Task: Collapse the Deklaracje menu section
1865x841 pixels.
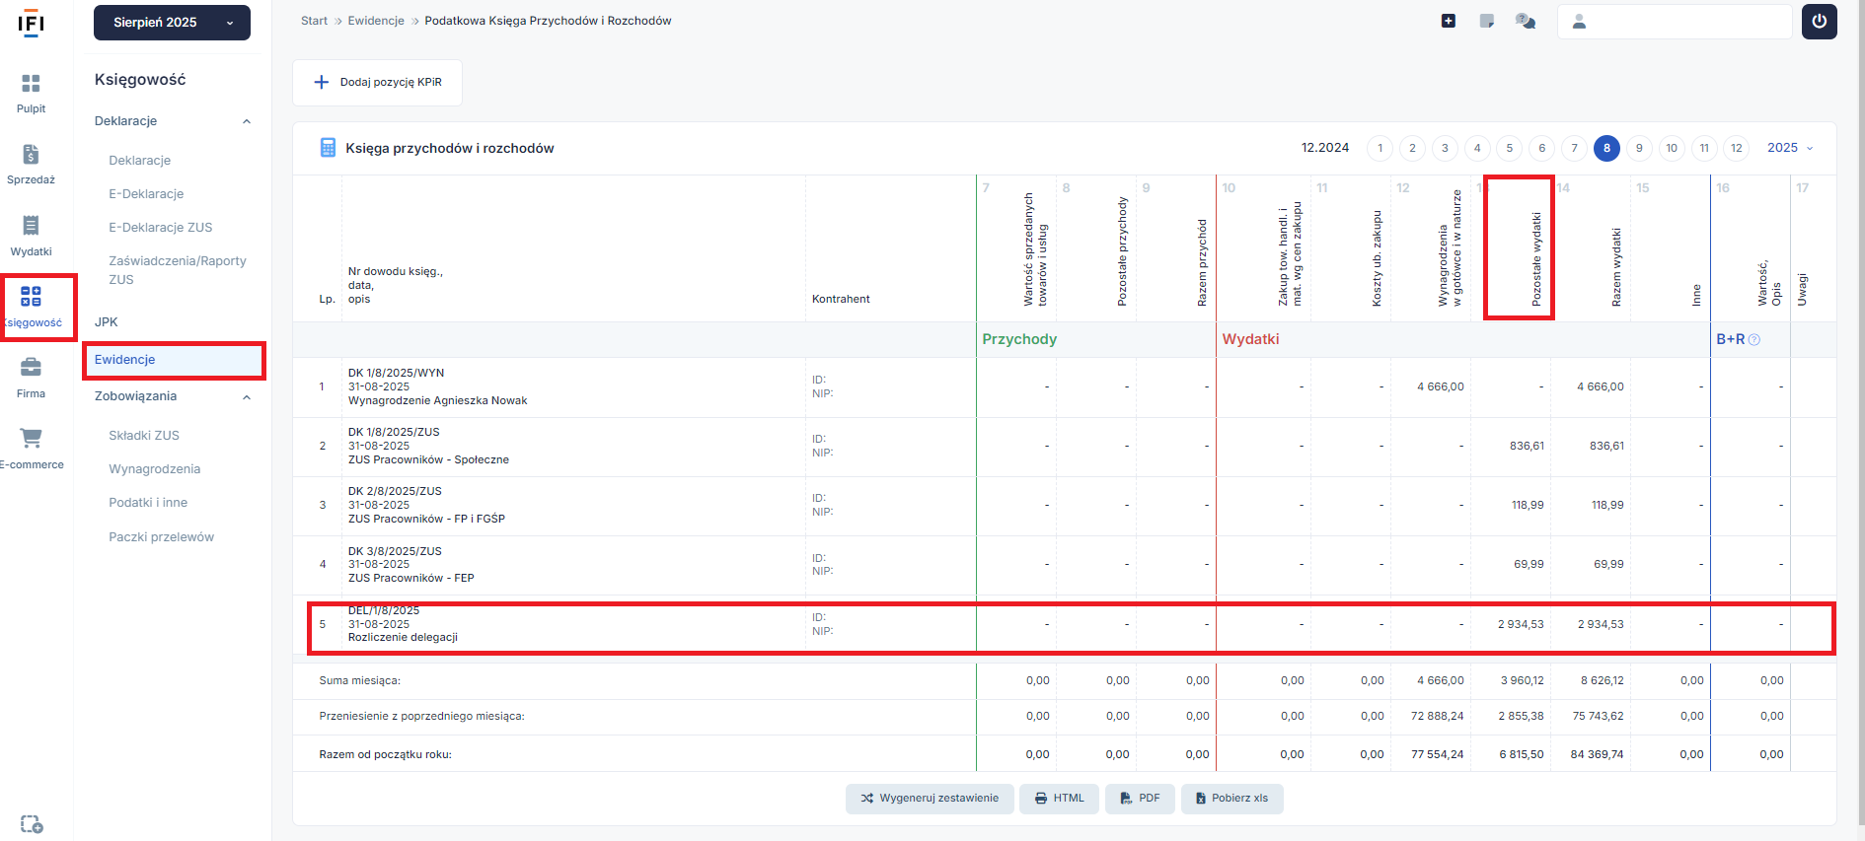Action: pyautogui.click(x=247, y=121)
